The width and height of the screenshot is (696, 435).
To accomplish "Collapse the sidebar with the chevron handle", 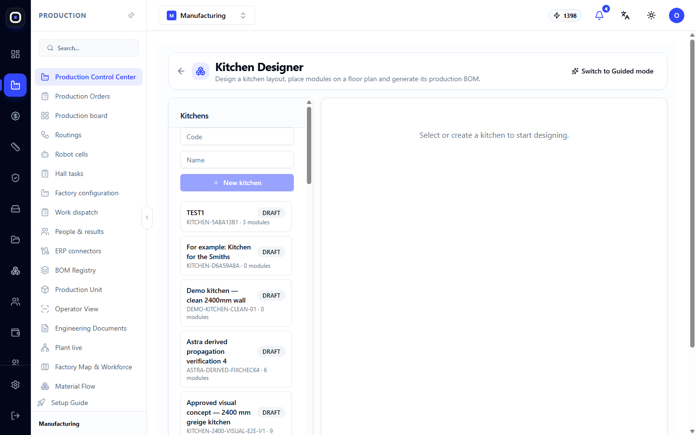I will click(x=147, y=217).
